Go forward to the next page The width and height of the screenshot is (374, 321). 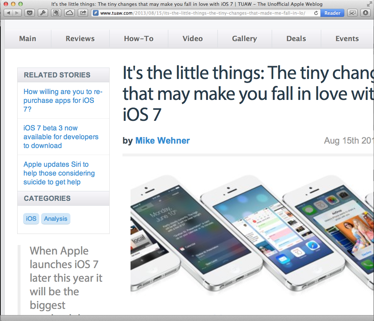pyautogui.click(x=17, y=13)
